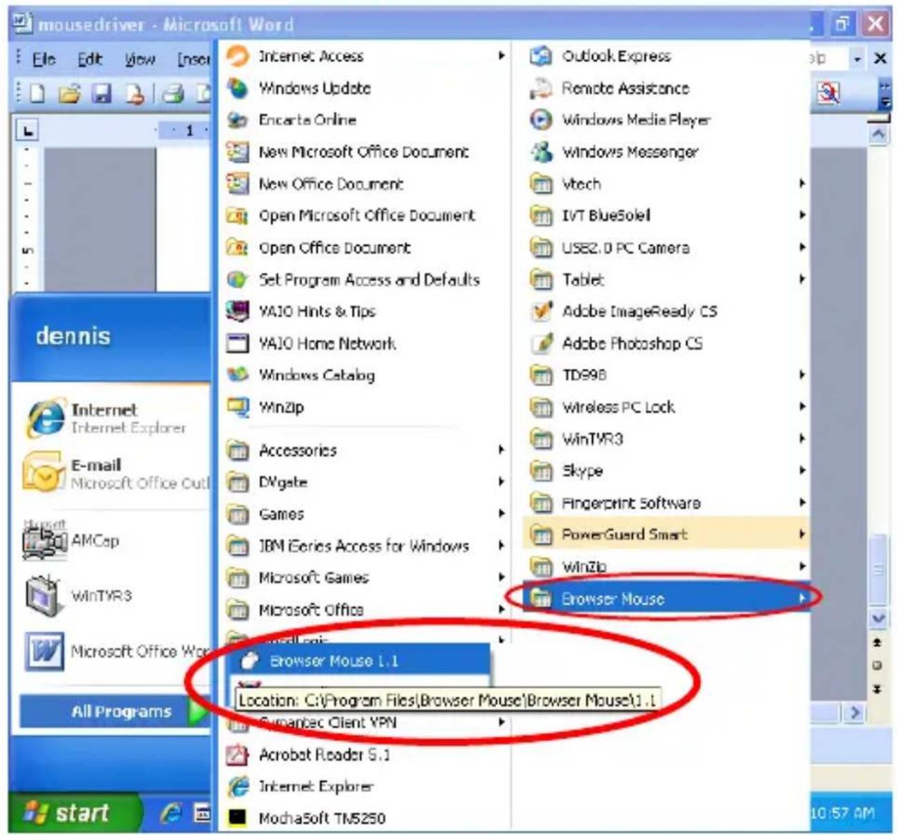Select the Browser Mouse folder
Image resolution: width=897 pixels, height=835 pixels.
666,598
